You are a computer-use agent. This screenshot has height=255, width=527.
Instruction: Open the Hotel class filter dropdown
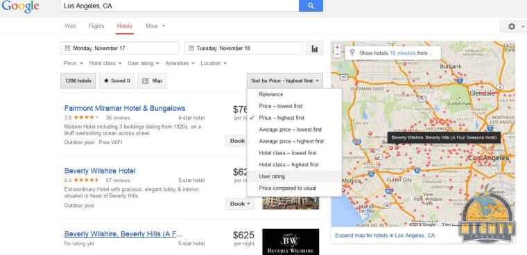(x=105, y=63)
